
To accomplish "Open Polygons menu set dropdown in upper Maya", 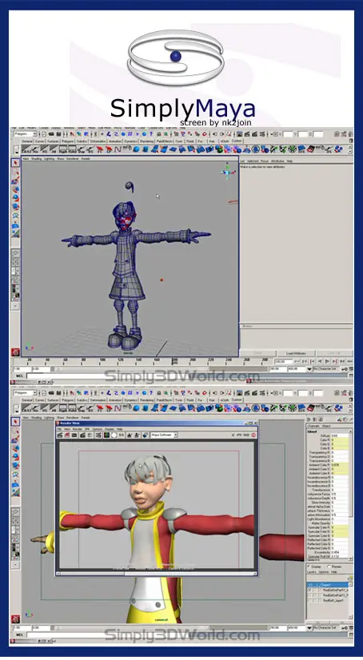I will click(25, 134).
